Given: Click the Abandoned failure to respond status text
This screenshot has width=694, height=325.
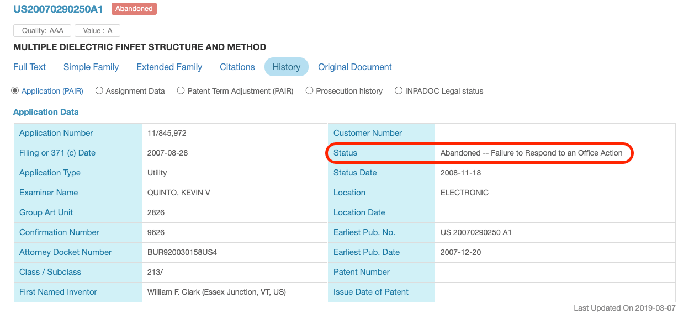Looking at the screenshot, I should point(532,153).
